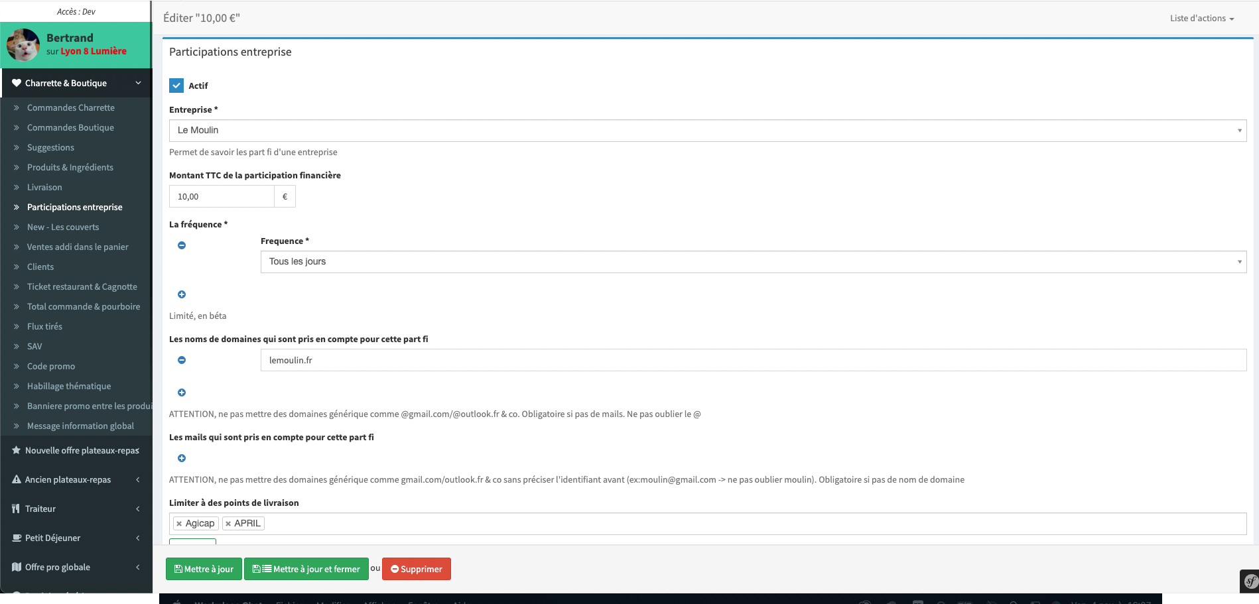Click the cutlery icon beside Traiteur
Image resolution: width=1259 pixels, height=604 pixels.
click(16, 509)
